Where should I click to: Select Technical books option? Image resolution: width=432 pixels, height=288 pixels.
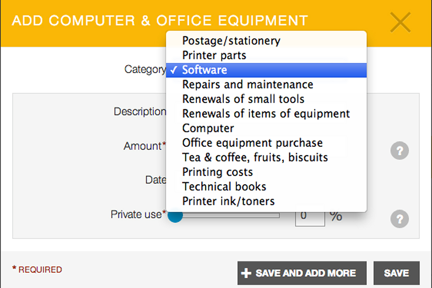pos(224,187)
